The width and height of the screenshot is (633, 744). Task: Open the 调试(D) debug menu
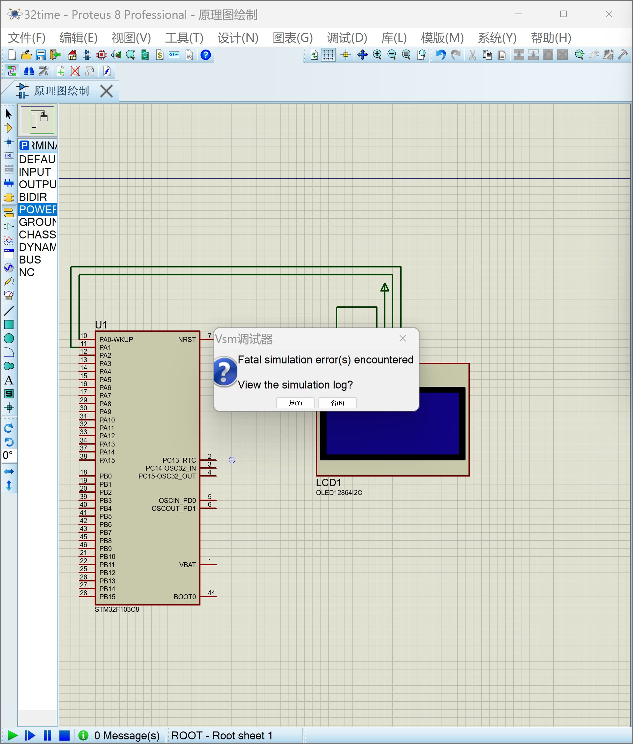pos(347,38)
